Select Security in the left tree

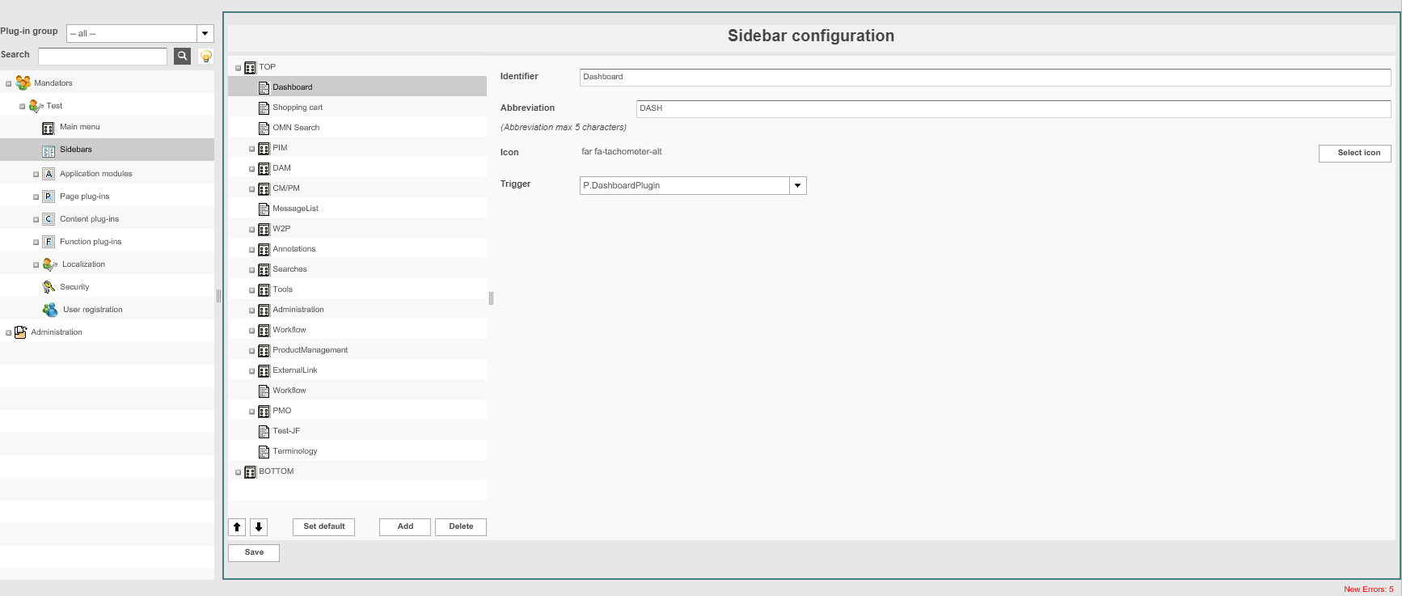tap(74, 287)
